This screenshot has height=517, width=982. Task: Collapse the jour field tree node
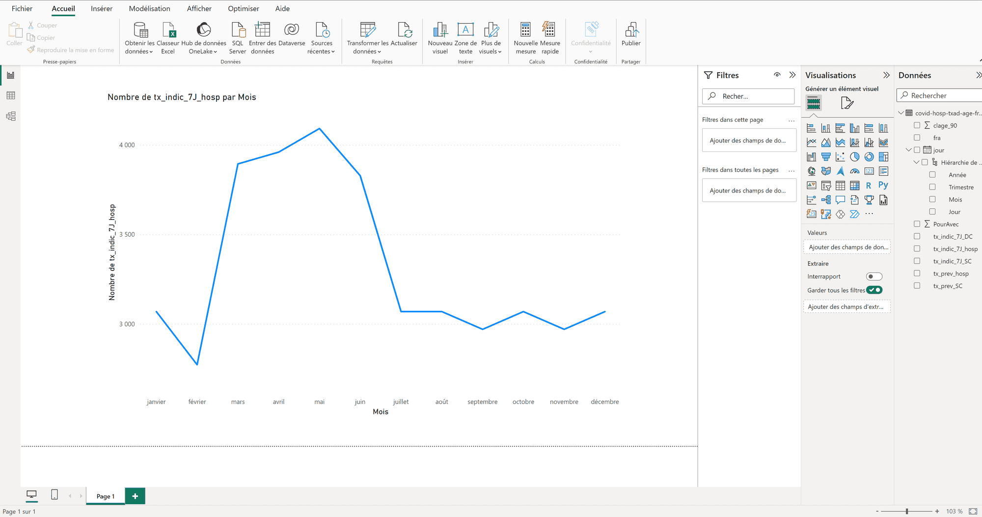pyautogui.click(x=908, y=150)
